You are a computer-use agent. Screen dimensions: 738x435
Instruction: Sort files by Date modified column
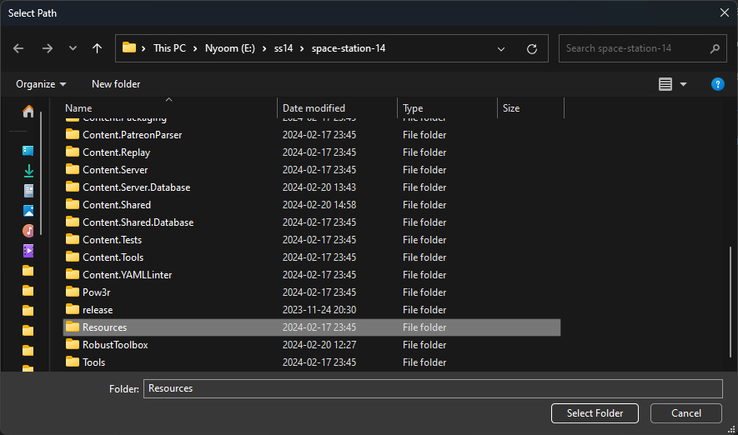314,108
